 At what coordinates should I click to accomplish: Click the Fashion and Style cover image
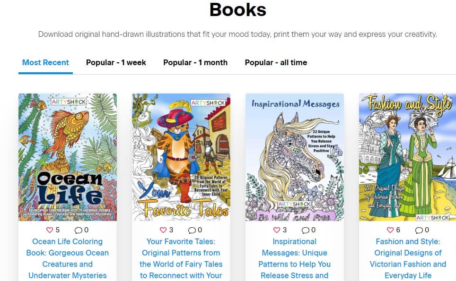pos(407,157)
